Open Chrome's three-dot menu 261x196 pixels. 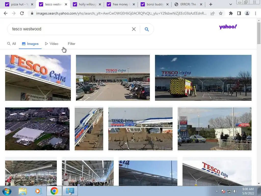coord(255,13)
